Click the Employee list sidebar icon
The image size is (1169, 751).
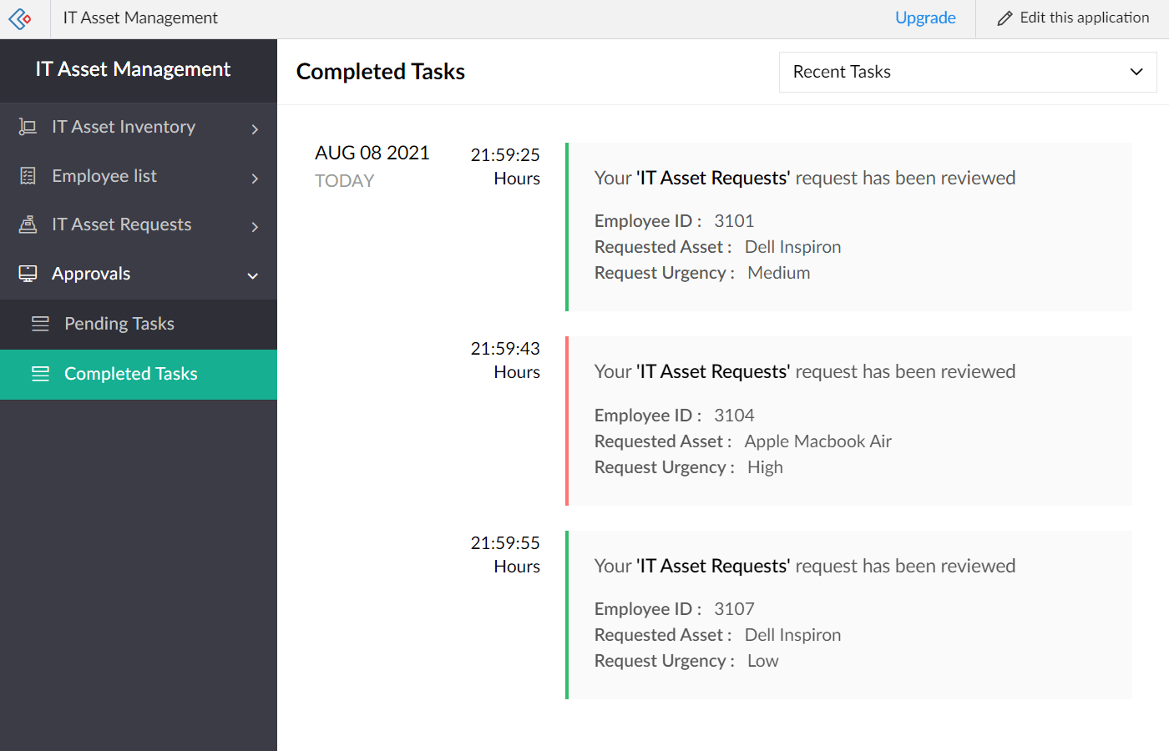(x=26, y=175)
